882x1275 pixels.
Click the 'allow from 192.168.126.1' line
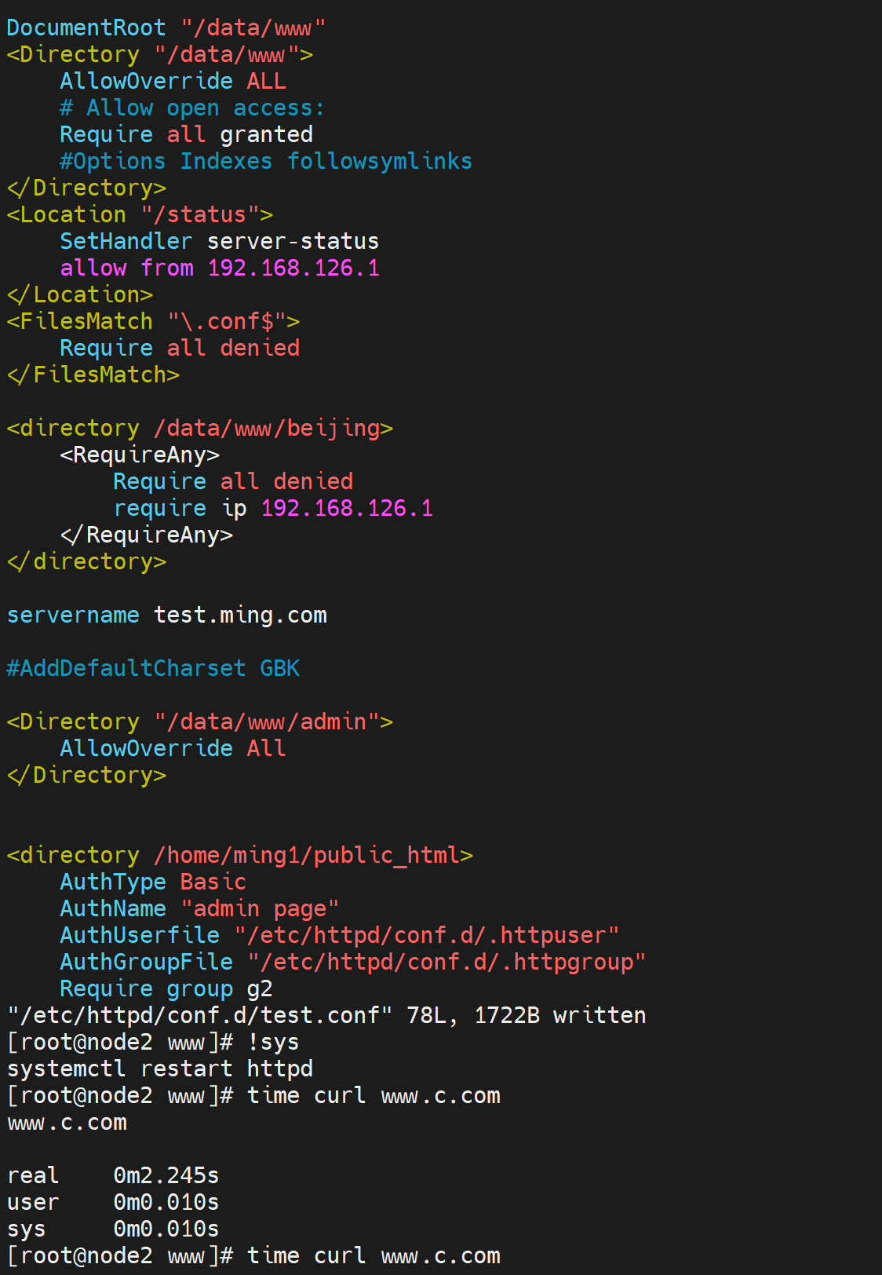click(220, 269)
